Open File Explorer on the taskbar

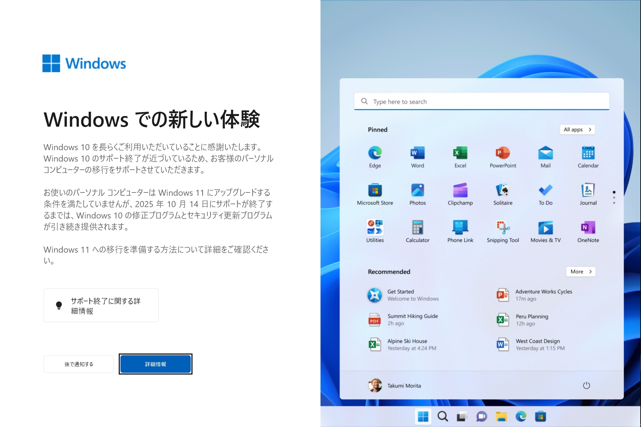(x=501, y=416)
